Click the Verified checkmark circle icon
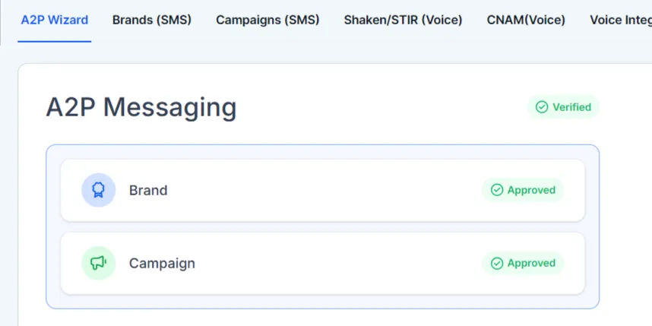652x326 pixels. [542, 107]
